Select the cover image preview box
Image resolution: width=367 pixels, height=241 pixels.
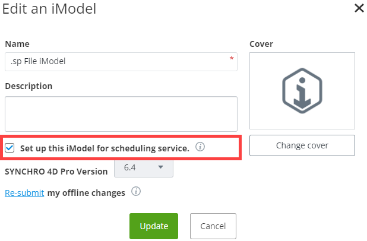(x=302, y=91)
